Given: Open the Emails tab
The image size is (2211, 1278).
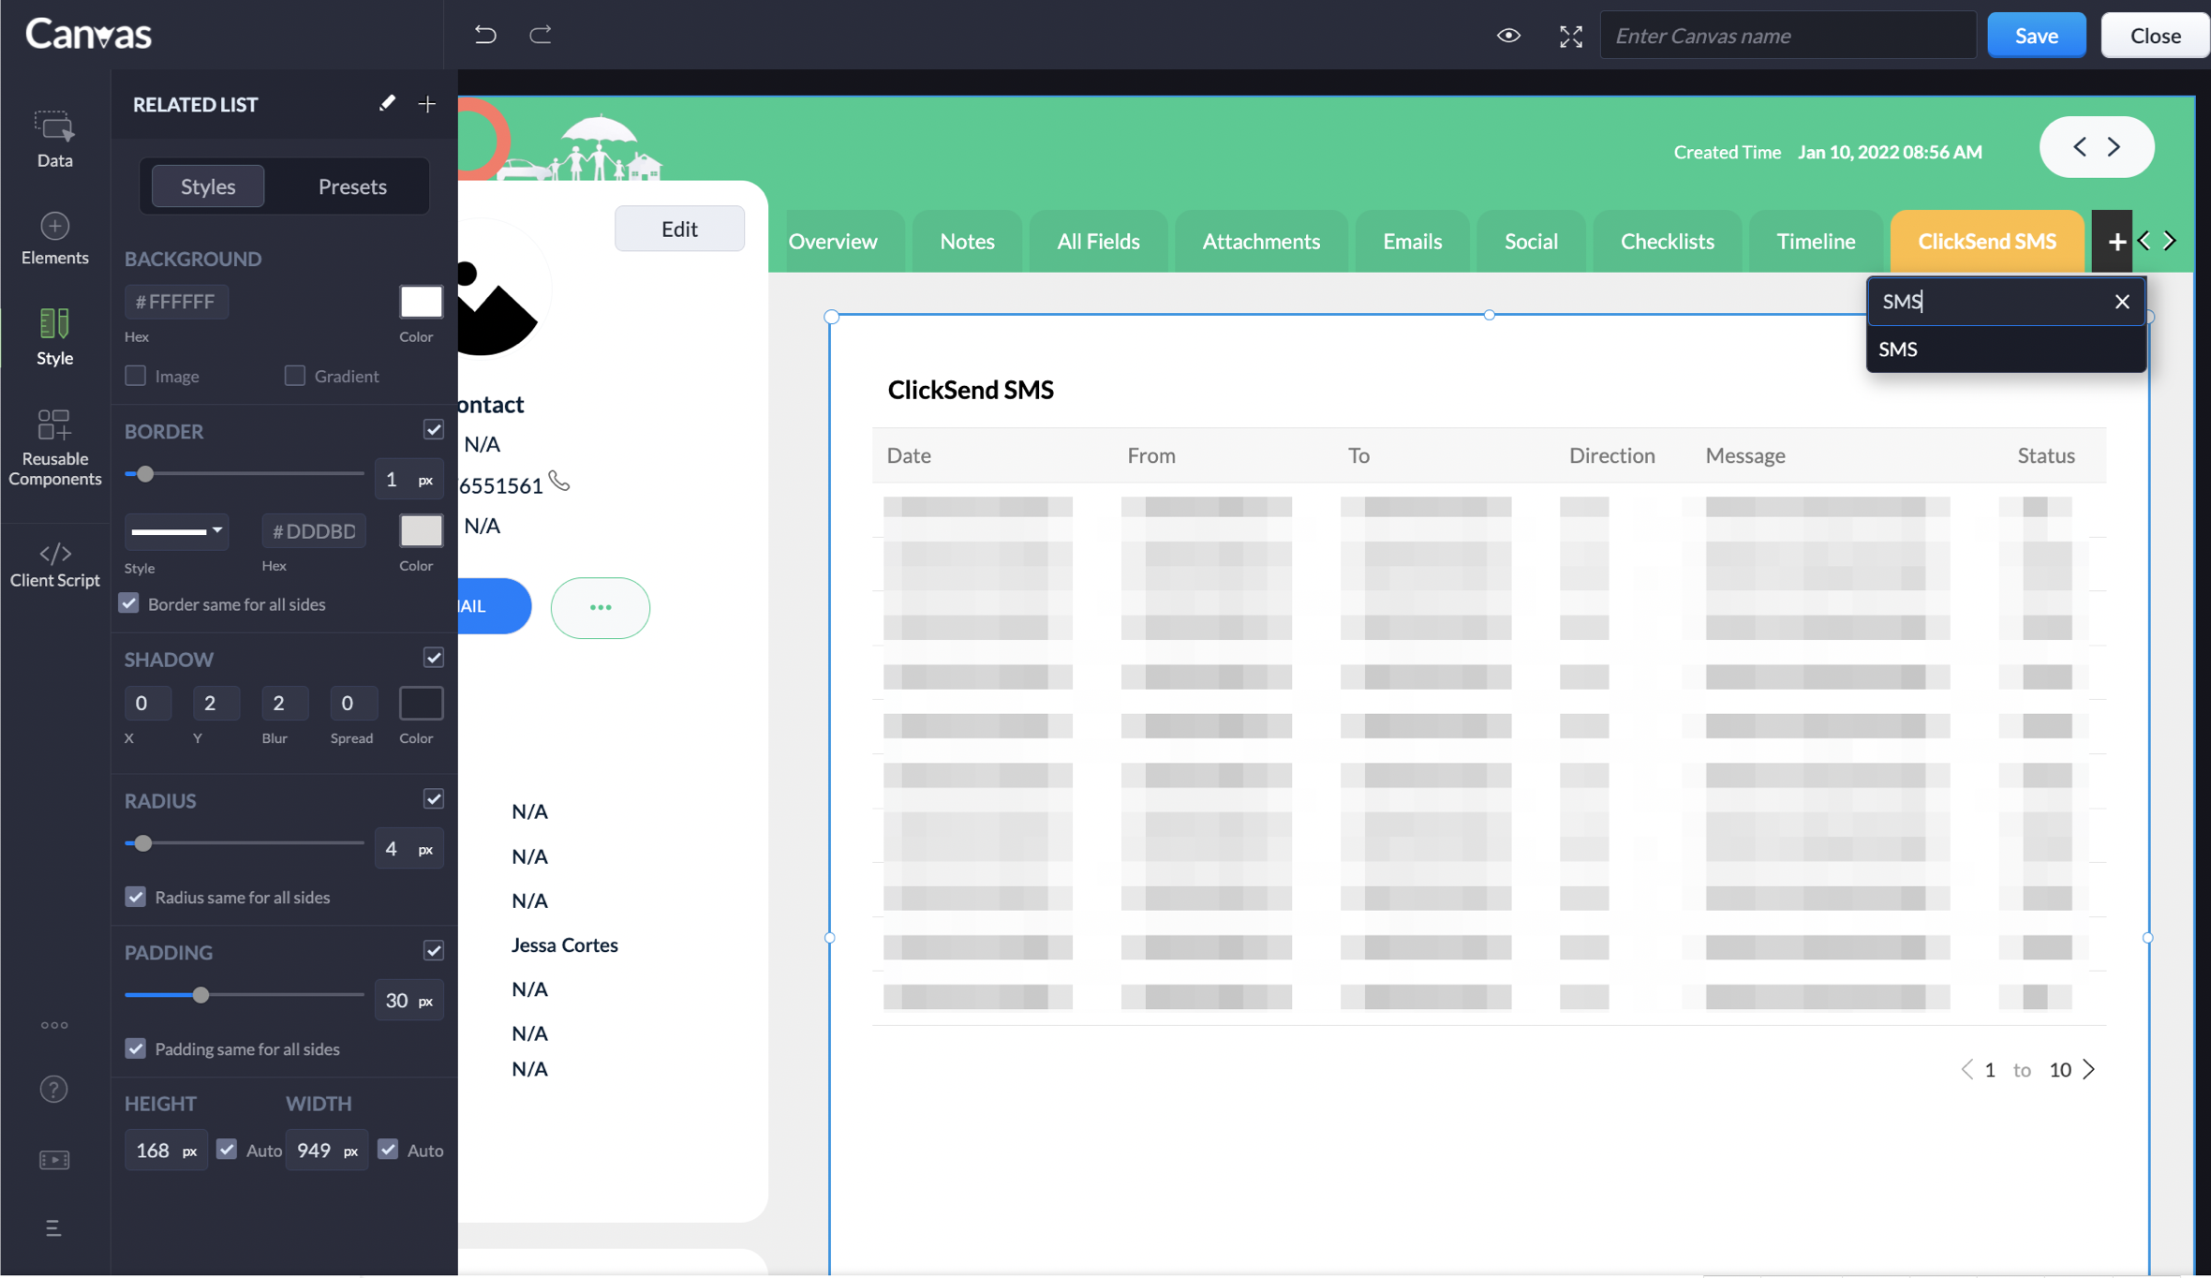Looking at the screenshot, I should [1412, 242].
